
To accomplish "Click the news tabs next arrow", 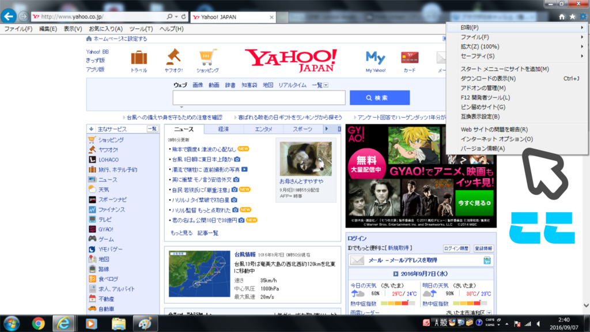I will click(327, 129).
